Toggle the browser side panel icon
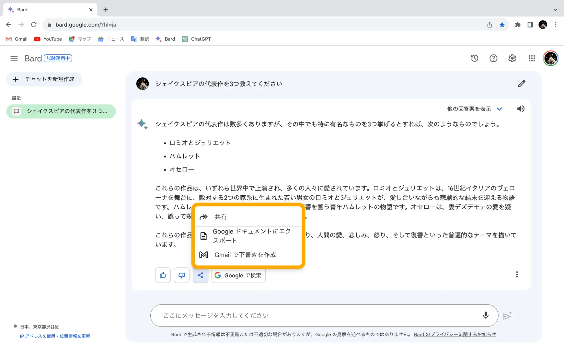Image resolution: width=564 pixels, height=352 pixels. click(530, 25)
